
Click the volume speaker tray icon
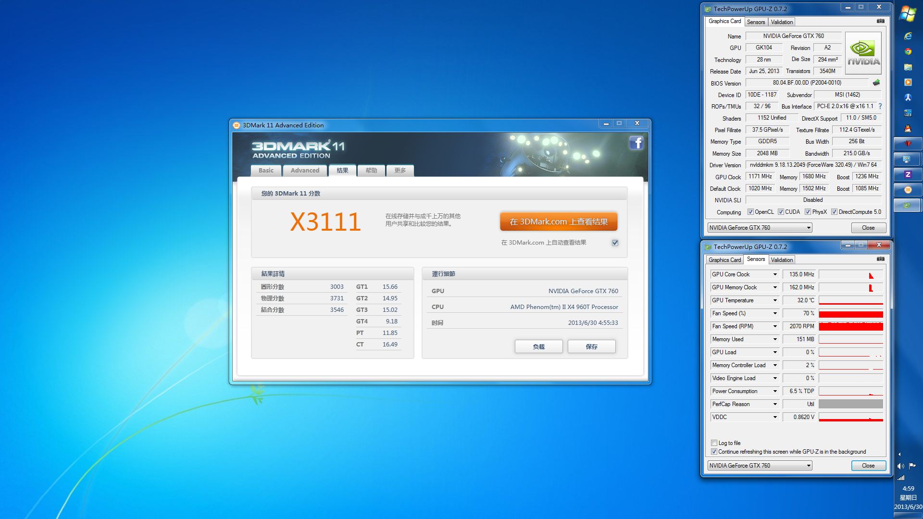[900, 466]
